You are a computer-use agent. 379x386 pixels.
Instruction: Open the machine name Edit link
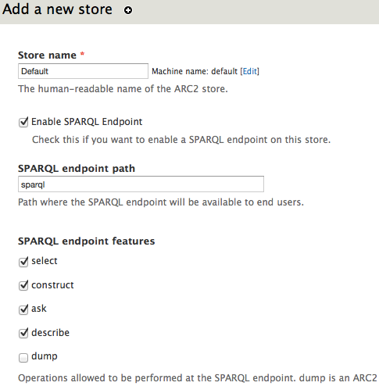point(250,71)
